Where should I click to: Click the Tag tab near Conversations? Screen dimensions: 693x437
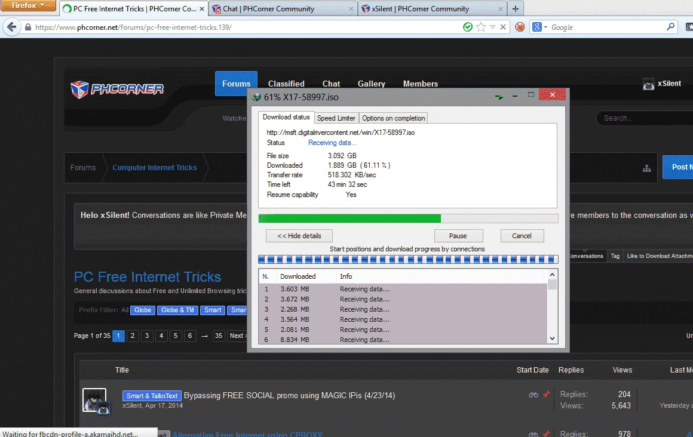pyautogui.click(x=615, y=256)
